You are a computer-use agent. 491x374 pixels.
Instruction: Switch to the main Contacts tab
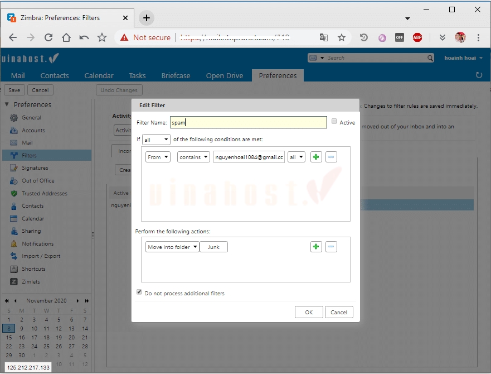(55, 75)
